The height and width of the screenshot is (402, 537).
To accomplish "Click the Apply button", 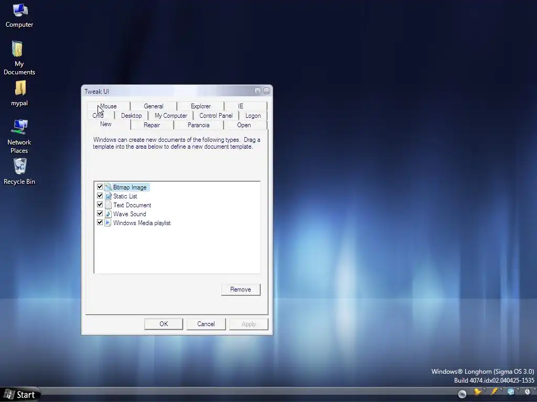I will point(249,324).
